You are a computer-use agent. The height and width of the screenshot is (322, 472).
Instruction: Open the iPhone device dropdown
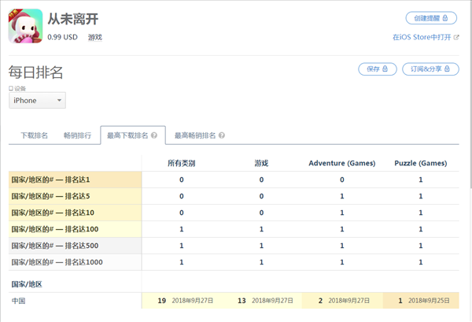(37, 101)
